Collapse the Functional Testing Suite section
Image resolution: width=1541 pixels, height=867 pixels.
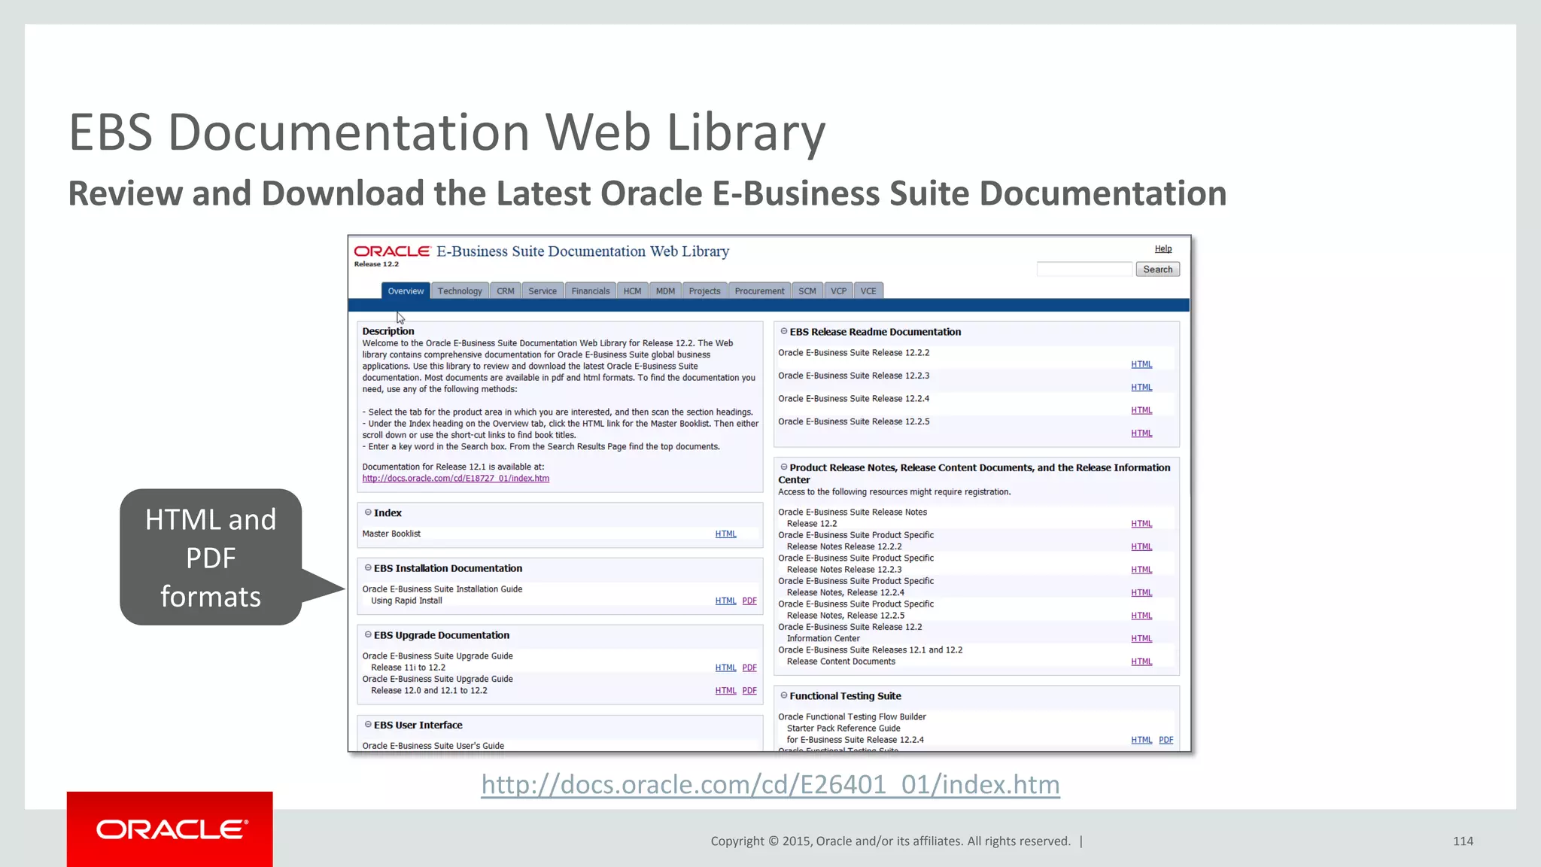tap(784, 695)
